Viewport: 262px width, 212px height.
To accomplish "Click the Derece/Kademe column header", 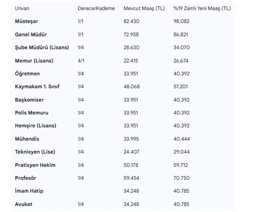I will [x=96, y=8].
